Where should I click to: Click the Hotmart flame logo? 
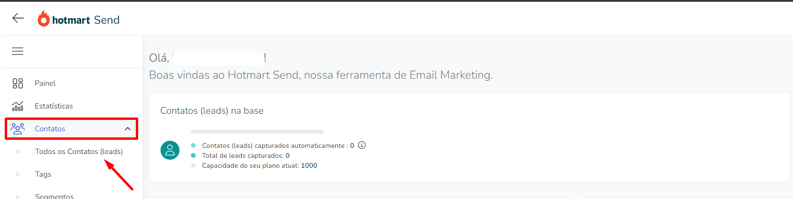(x=44, y=18)
